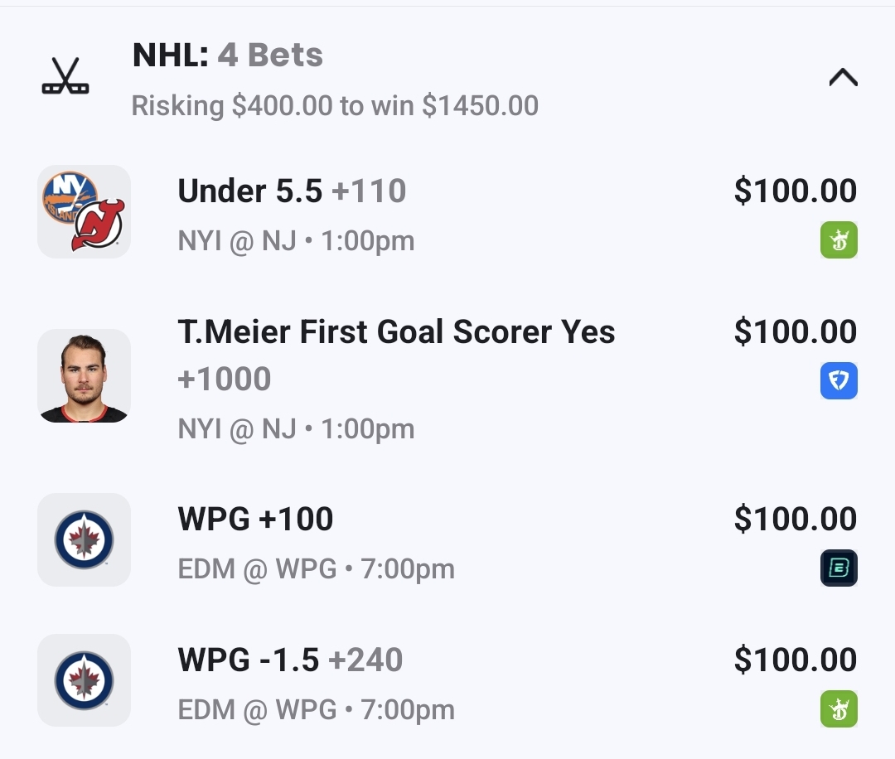This screenshot has width=895, height=759.
Task: Open T.Meier First Goal Scorer Yes bet
Action: (396, 332)
